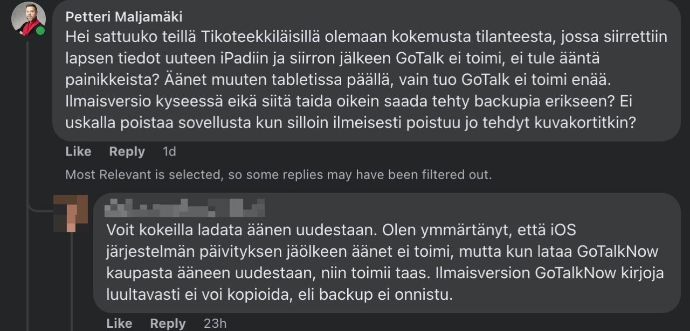Like Petteri Maljamäki's comment
The width and height of the screenshot is (690, 331).
tap(78, 152)
